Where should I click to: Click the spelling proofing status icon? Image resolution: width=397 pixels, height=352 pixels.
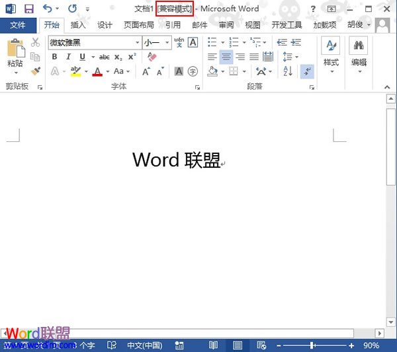112,345
